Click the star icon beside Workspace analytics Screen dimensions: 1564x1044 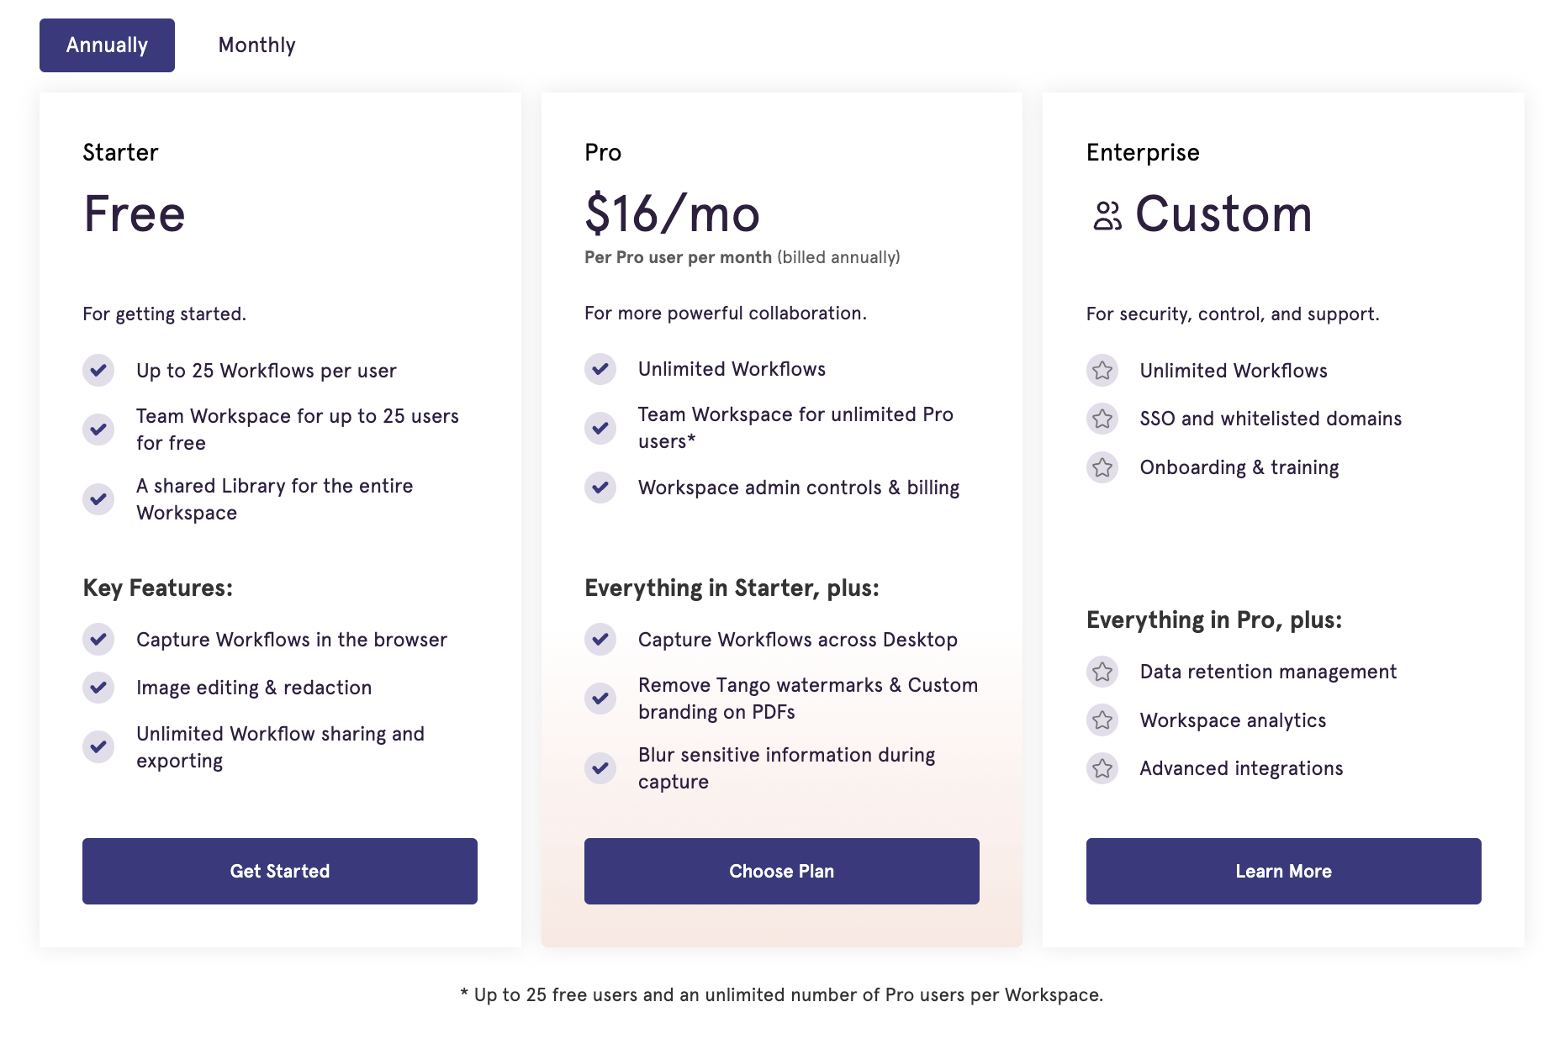point(1102,720)
